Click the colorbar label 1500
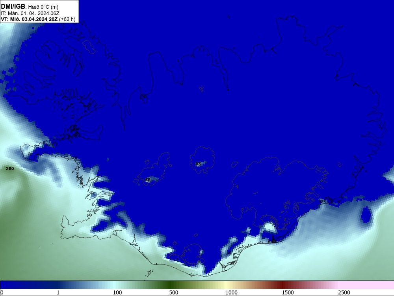This screenshot has height=296, width=394. [x=288, y=292]
